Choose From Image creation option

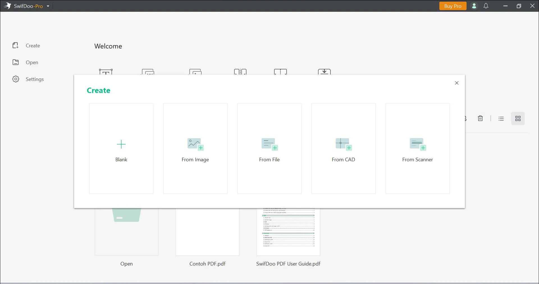pyautogui.click(x=195, y=148)
